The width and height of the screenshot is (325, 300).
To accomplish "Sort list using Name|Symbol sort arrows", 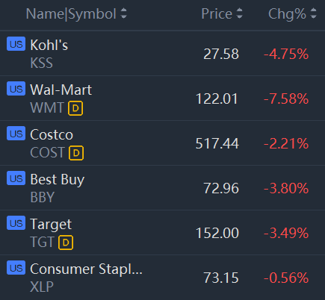I will 124,13.
